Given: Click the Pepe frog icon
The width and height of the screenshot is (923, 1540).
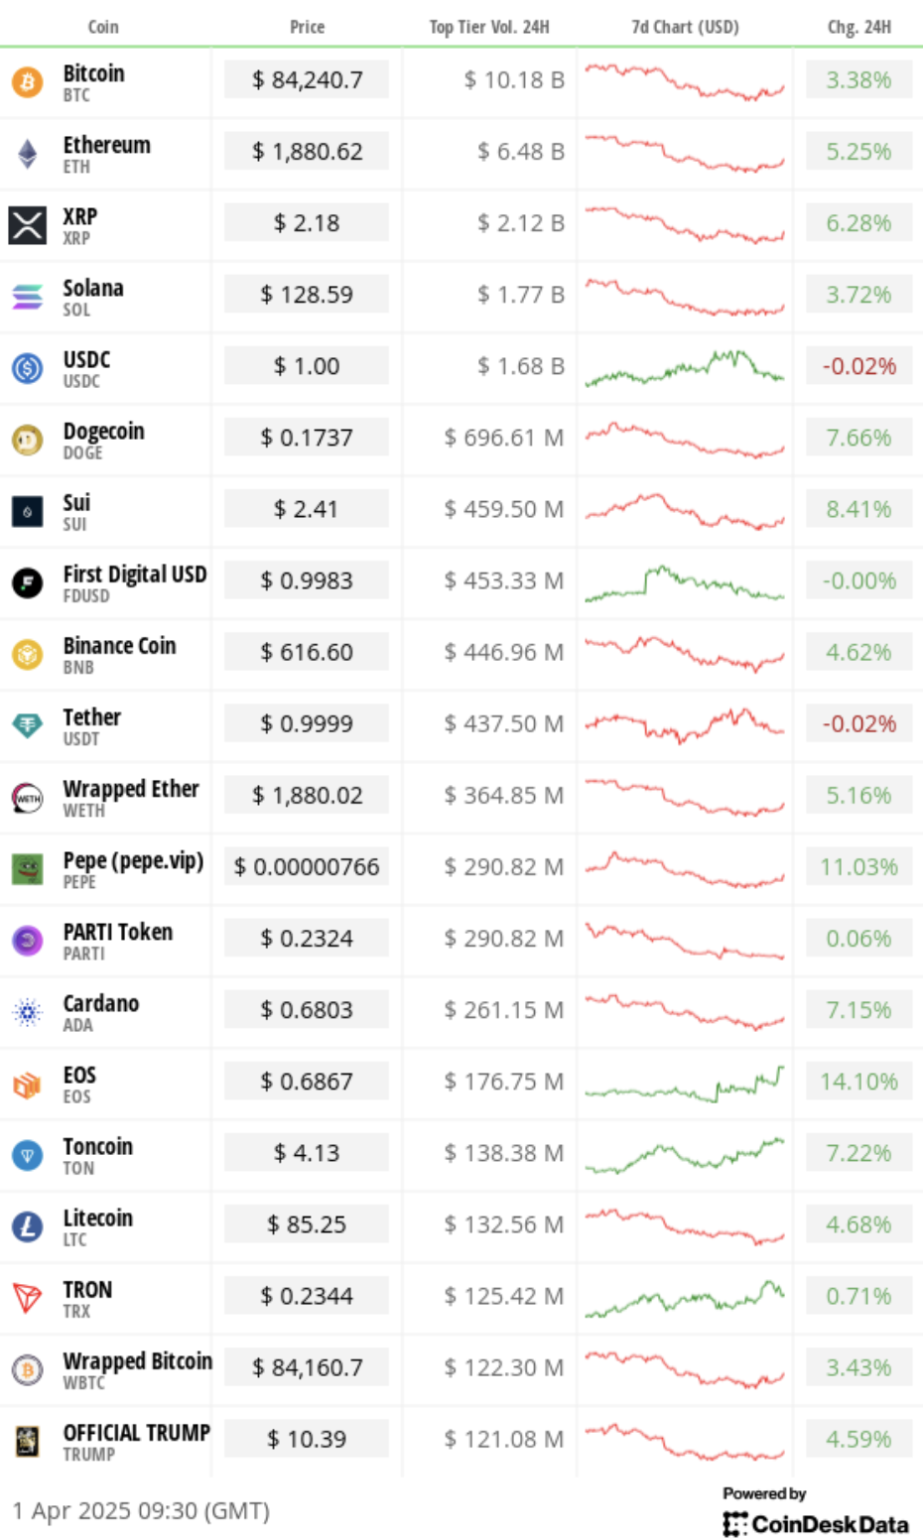Looking at the screenshot, I should (x=27, y=869).
